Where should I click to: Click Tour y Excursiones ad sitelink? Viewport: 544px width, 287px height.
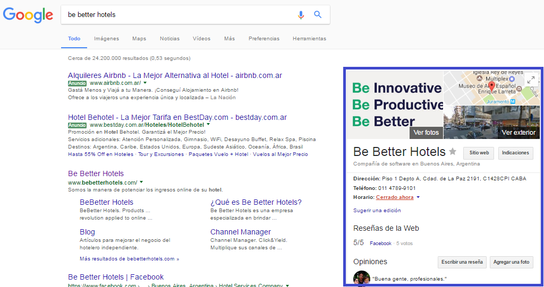[x=161, y=154]
